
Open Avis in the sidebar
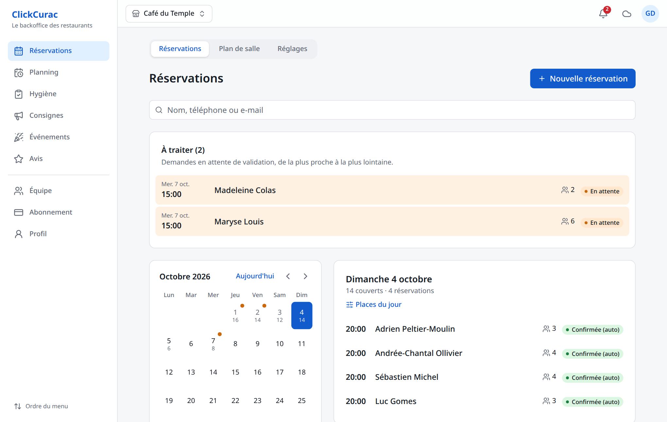tap(59, 159)
